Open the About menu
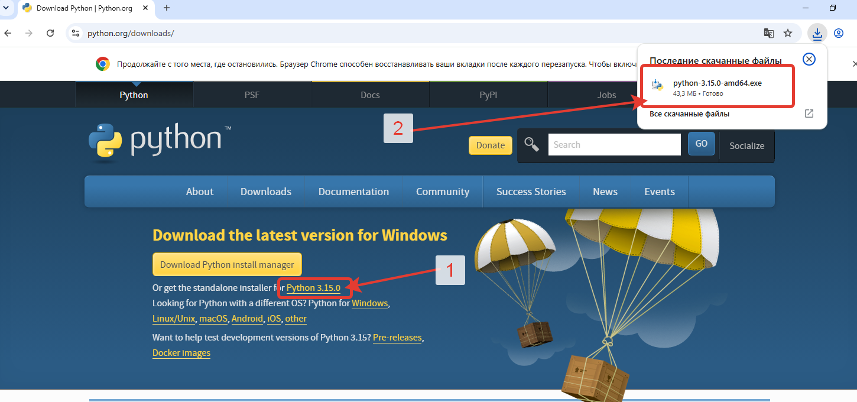This screenshot has height=402, width=857. [x=200, y=192]
